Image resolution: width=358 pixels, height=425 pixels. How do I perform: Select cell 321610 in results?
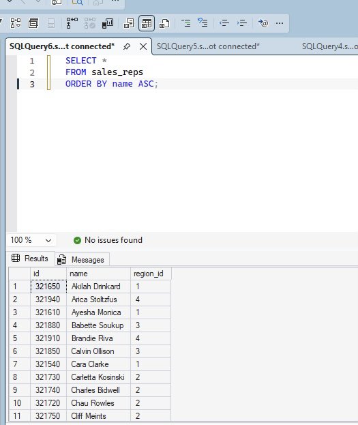(48, 312)
